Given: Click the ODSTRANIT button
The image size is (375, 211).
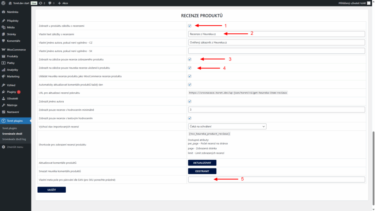Looking at the screenshot, I should pyautogui.click(x=202, y=171).
